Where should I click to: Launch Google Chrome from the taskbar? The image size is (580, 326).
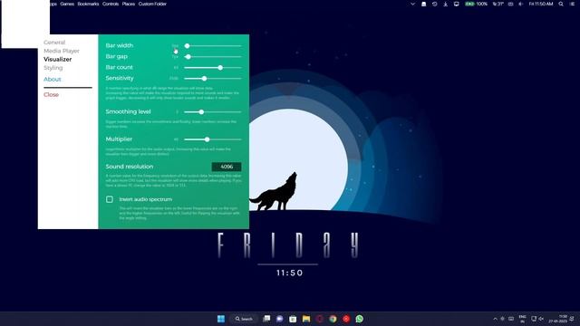coord(333,319)
